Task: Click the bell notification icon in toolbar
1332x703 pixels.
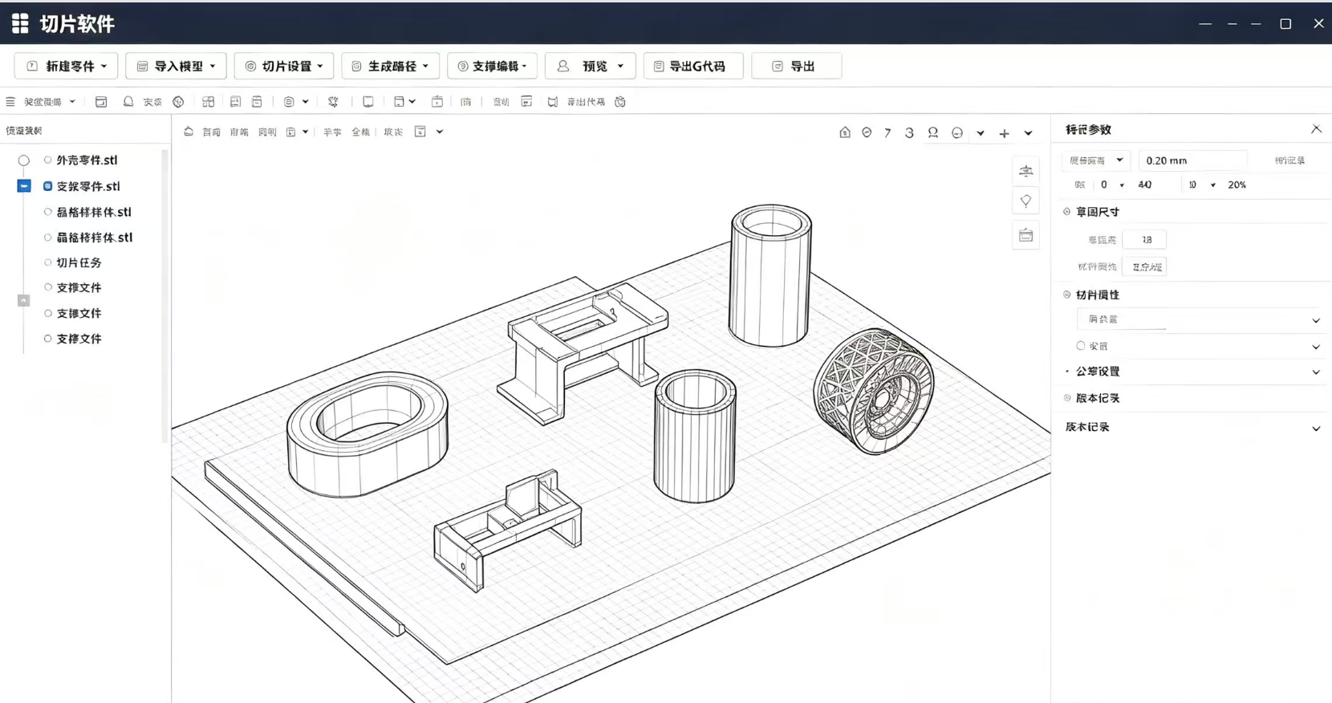Action: [128, 102]
